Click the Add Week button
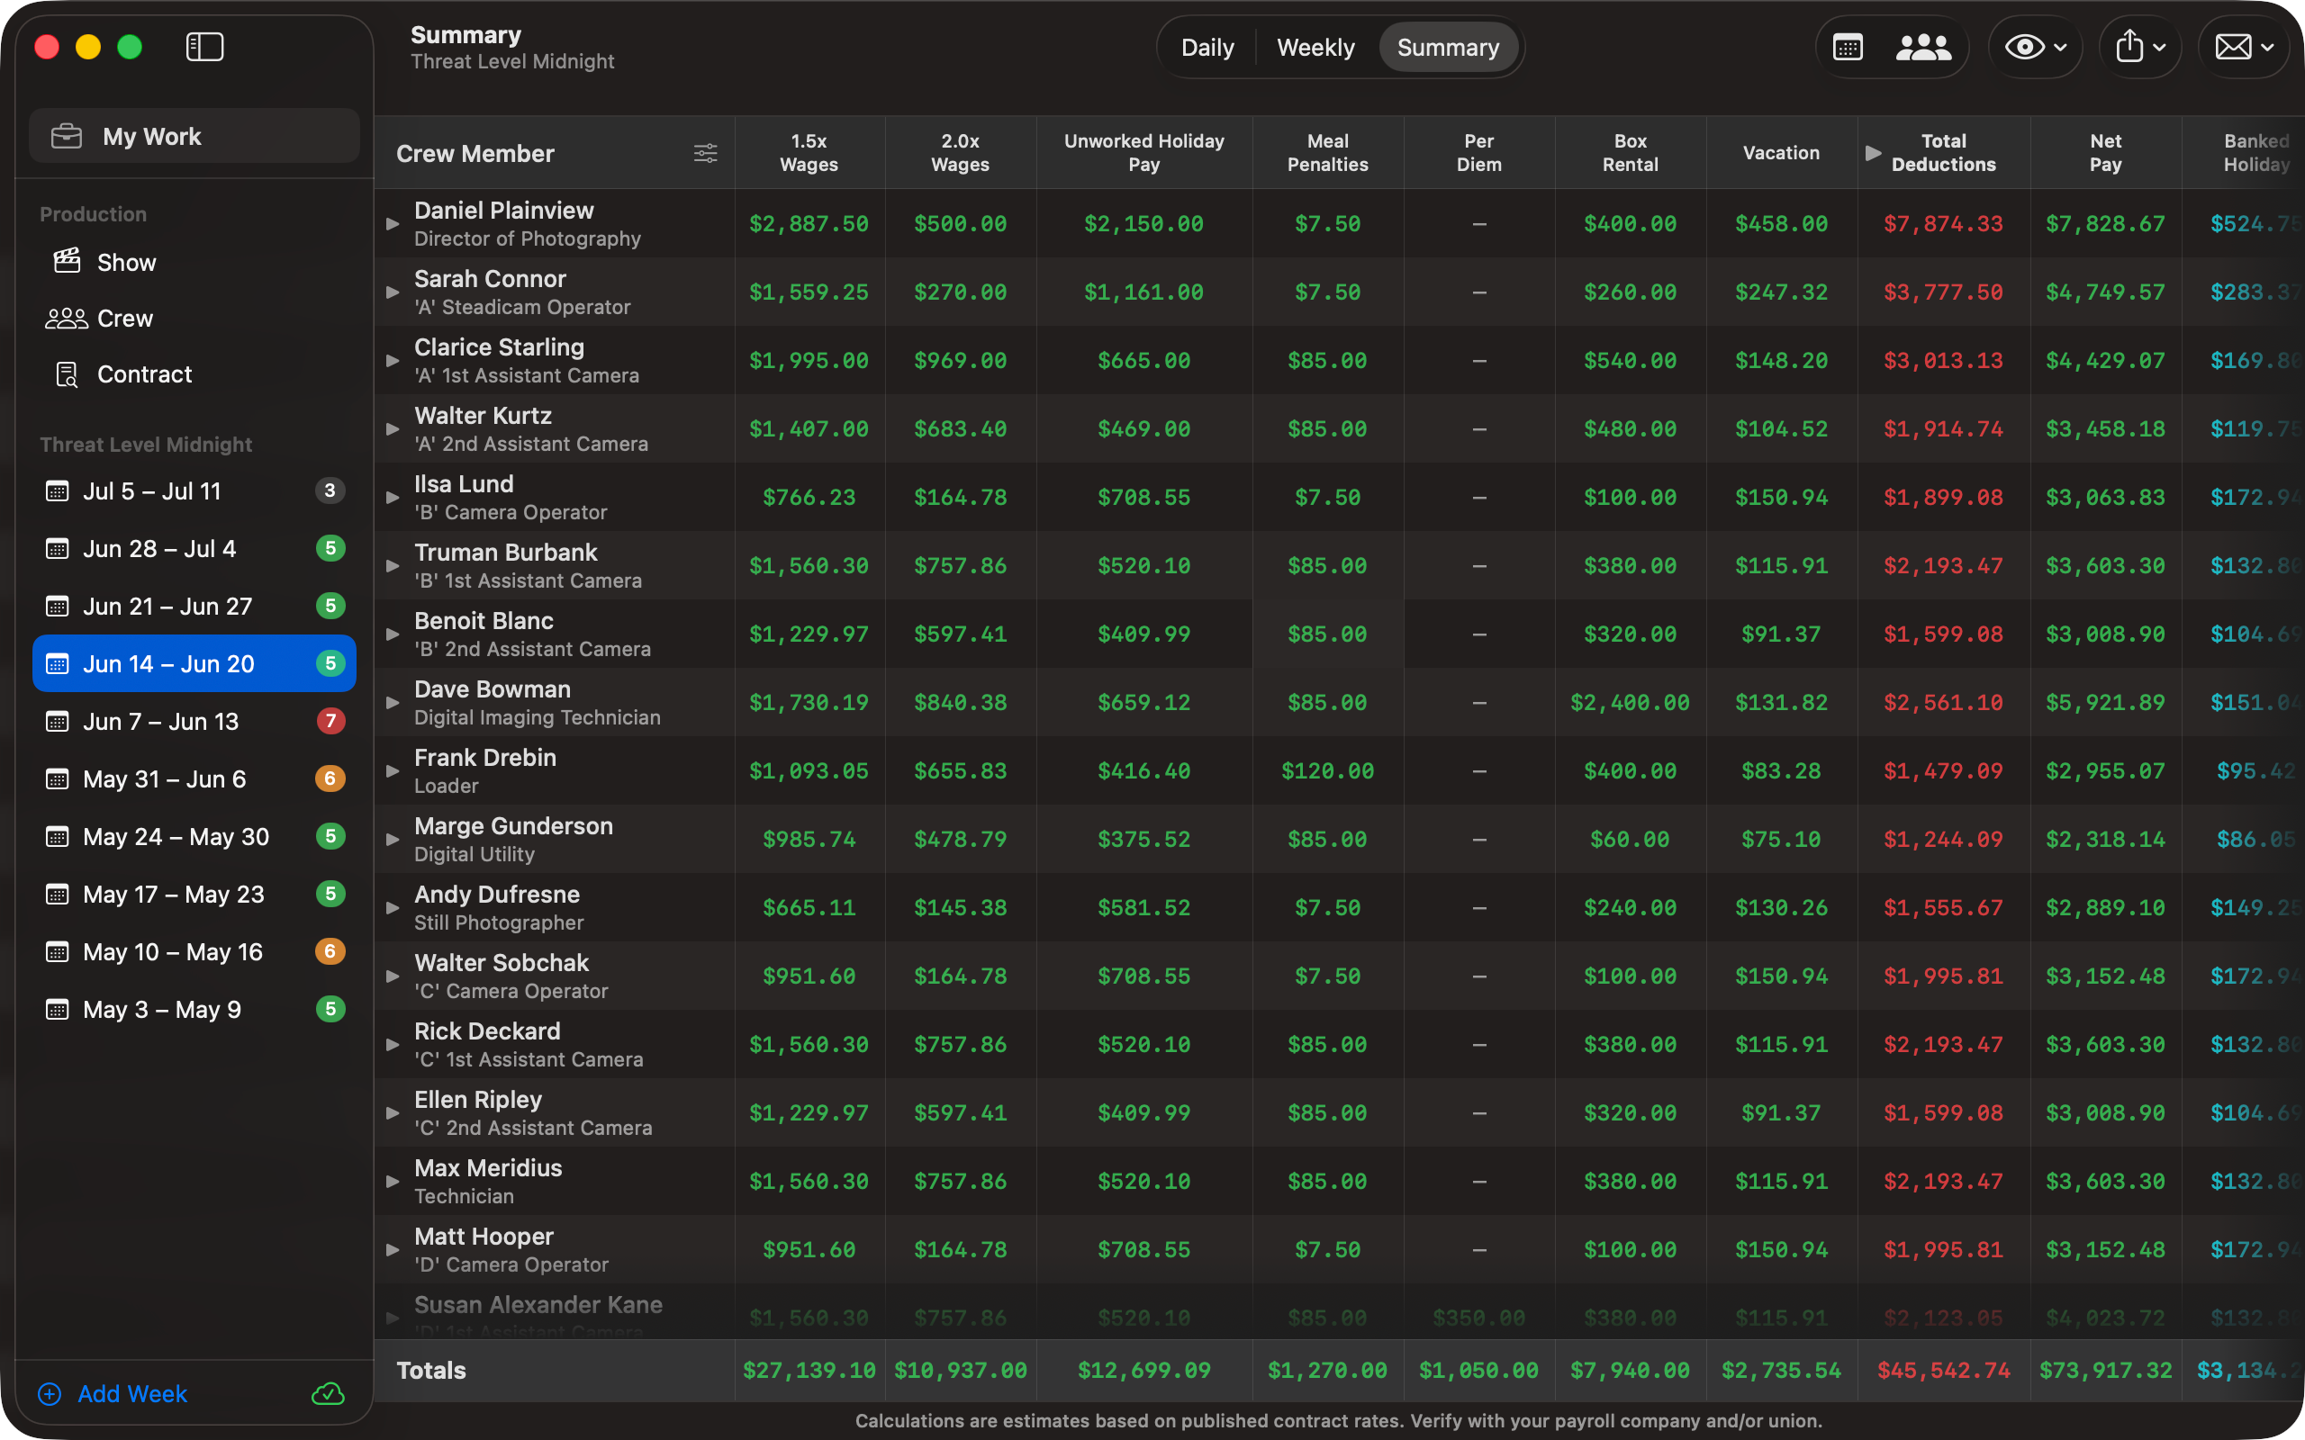The width and height of the screenshot is (2305, 1440). coord(113,1393)
